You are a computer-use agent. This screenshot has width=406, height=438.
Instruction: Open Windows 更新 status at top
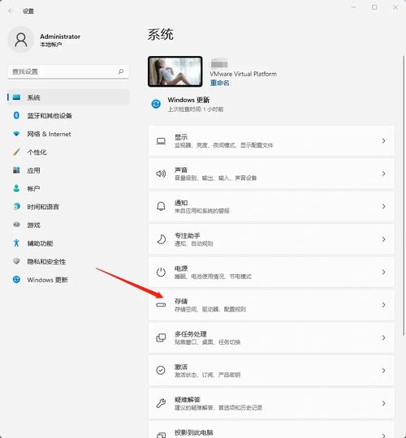pyautogui.click(x=188, y=104)
